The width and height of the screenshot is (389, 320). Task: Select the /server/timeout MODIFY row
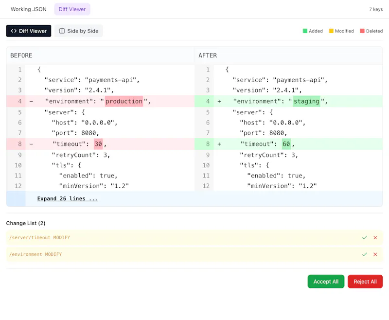pos(194,238)
